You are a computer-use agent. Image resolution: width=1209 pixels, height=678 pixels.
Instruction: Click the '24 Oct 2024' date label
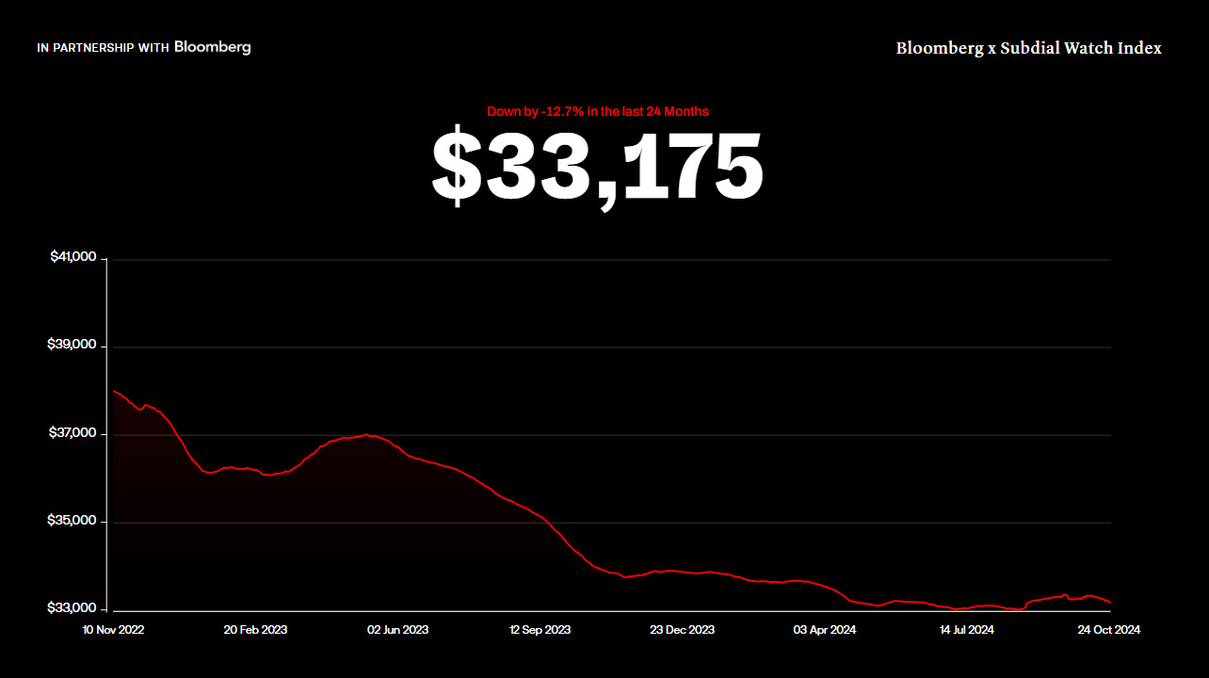(1108, 629)
